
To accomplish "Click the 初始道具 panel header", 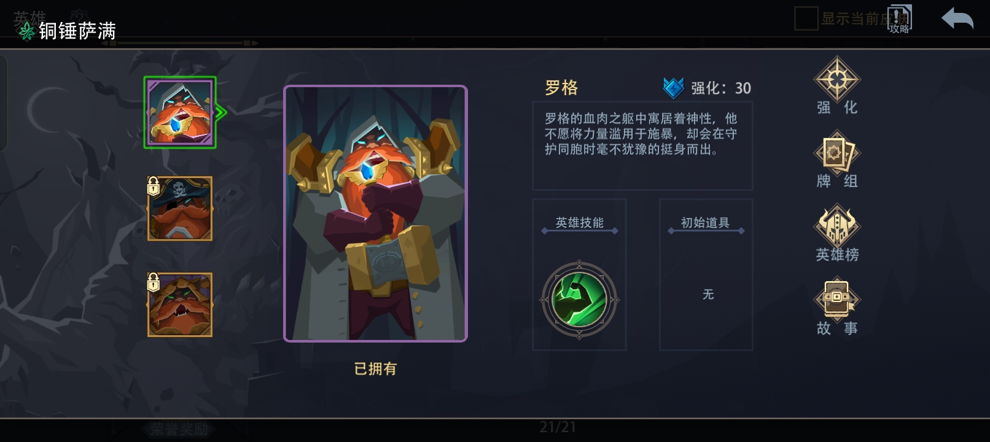I will pyautogui.click(x=706, y=223).
